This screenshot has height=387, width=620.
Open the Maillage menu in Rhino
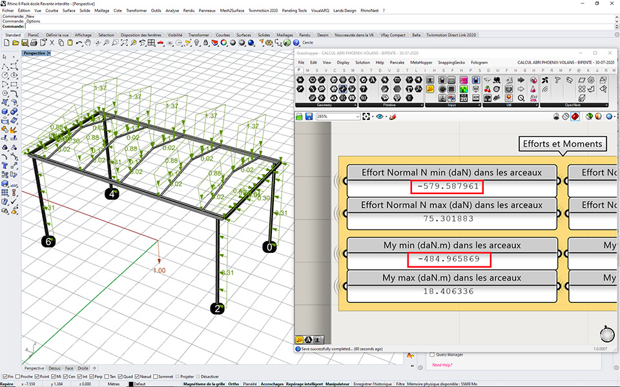101,11
